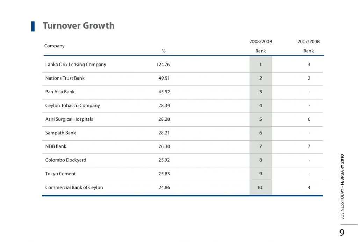Click Lanka Orix Leasing Company row name
Screen dimensions: 358x242
[76, 65]
